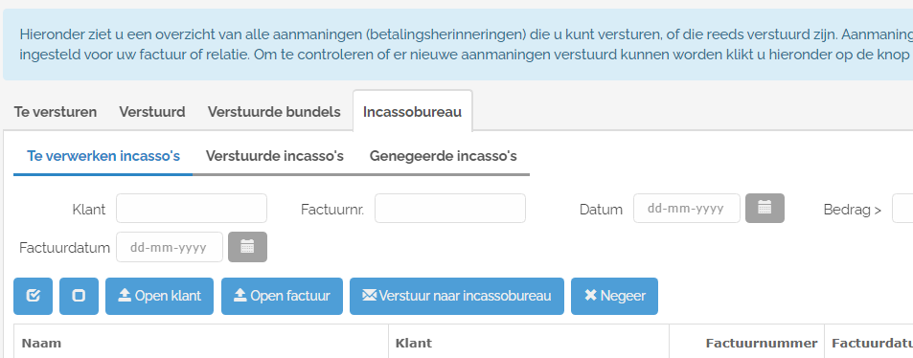The height and width of the screenshot is (358, 913).
Task: Switch to the Verstuurd tab
Action: click(x=152, y=112)
